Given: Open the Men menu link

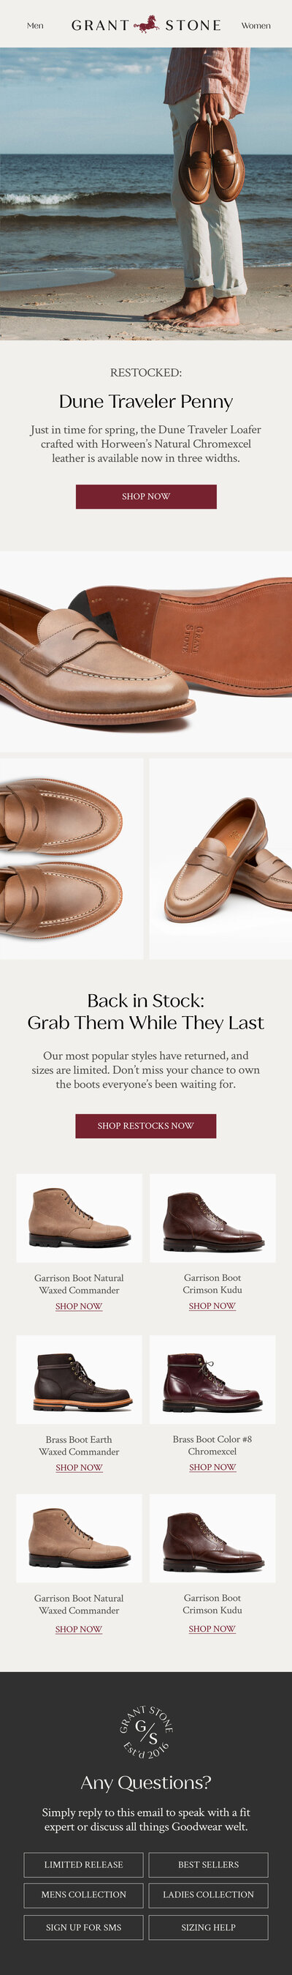Looking at the screenshot, I should 35,26.
